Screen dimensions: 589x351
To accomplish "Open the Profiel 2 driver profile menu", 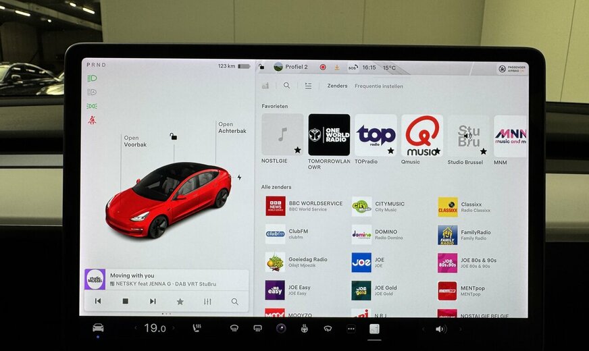I will click(x=290, y=67).
